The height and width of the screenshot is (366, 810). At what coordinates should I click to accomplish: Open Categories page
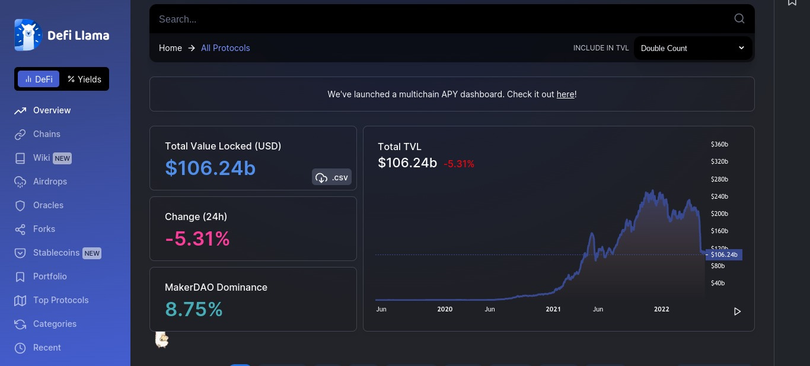(55, 324)
